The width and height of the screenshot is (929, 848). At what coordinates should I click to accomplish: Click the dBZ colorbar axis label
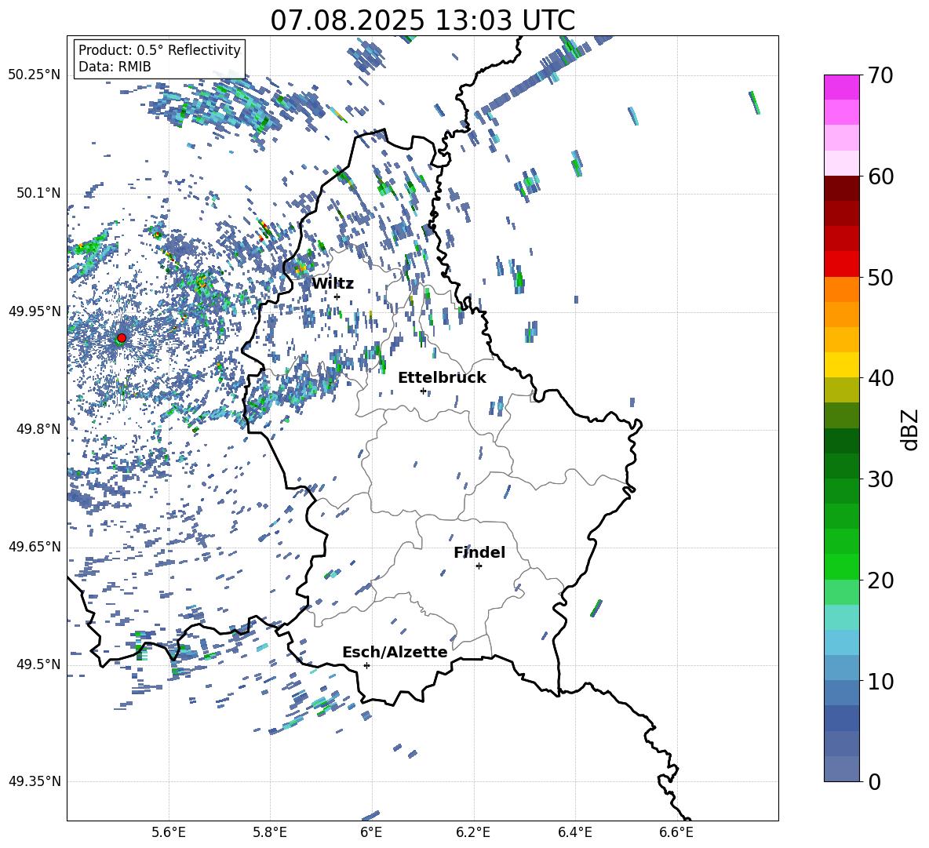(910, 429)
